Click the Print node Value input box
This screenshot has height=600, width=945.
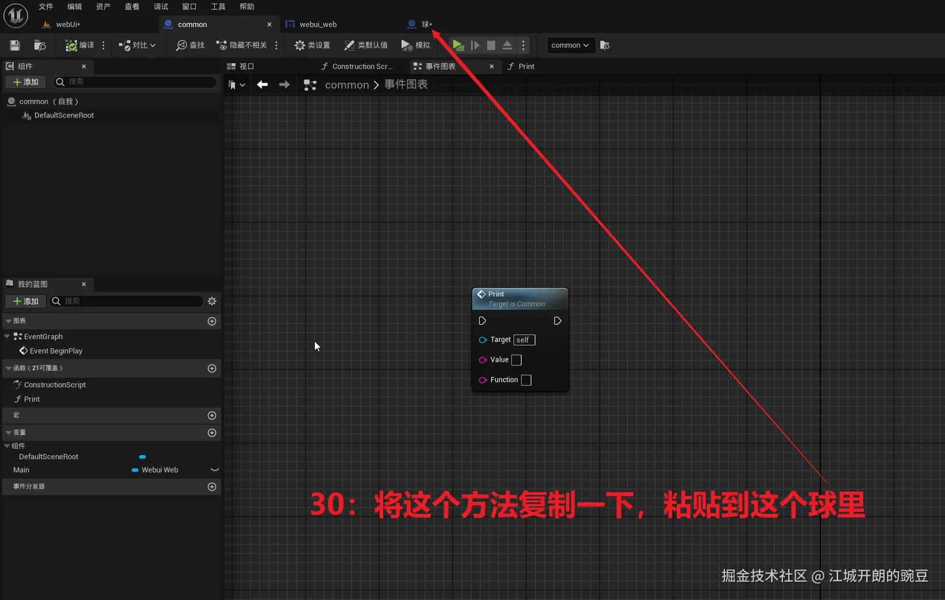(x=516, y=360)
